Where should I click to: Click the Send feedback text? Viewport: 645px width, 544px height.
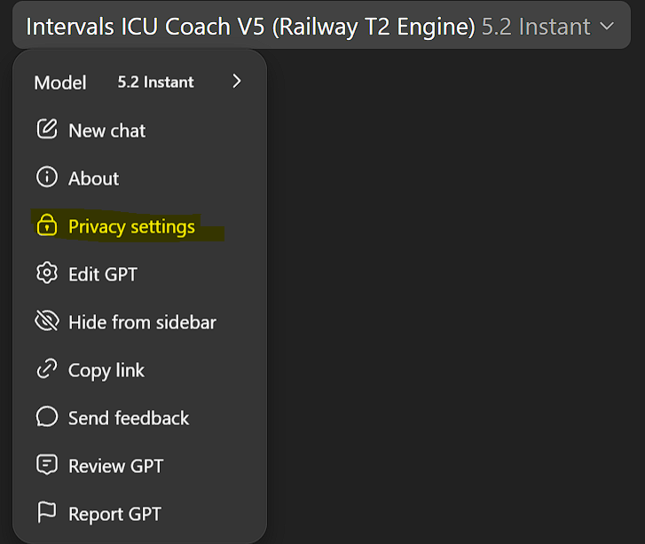[x=129, y=418]
